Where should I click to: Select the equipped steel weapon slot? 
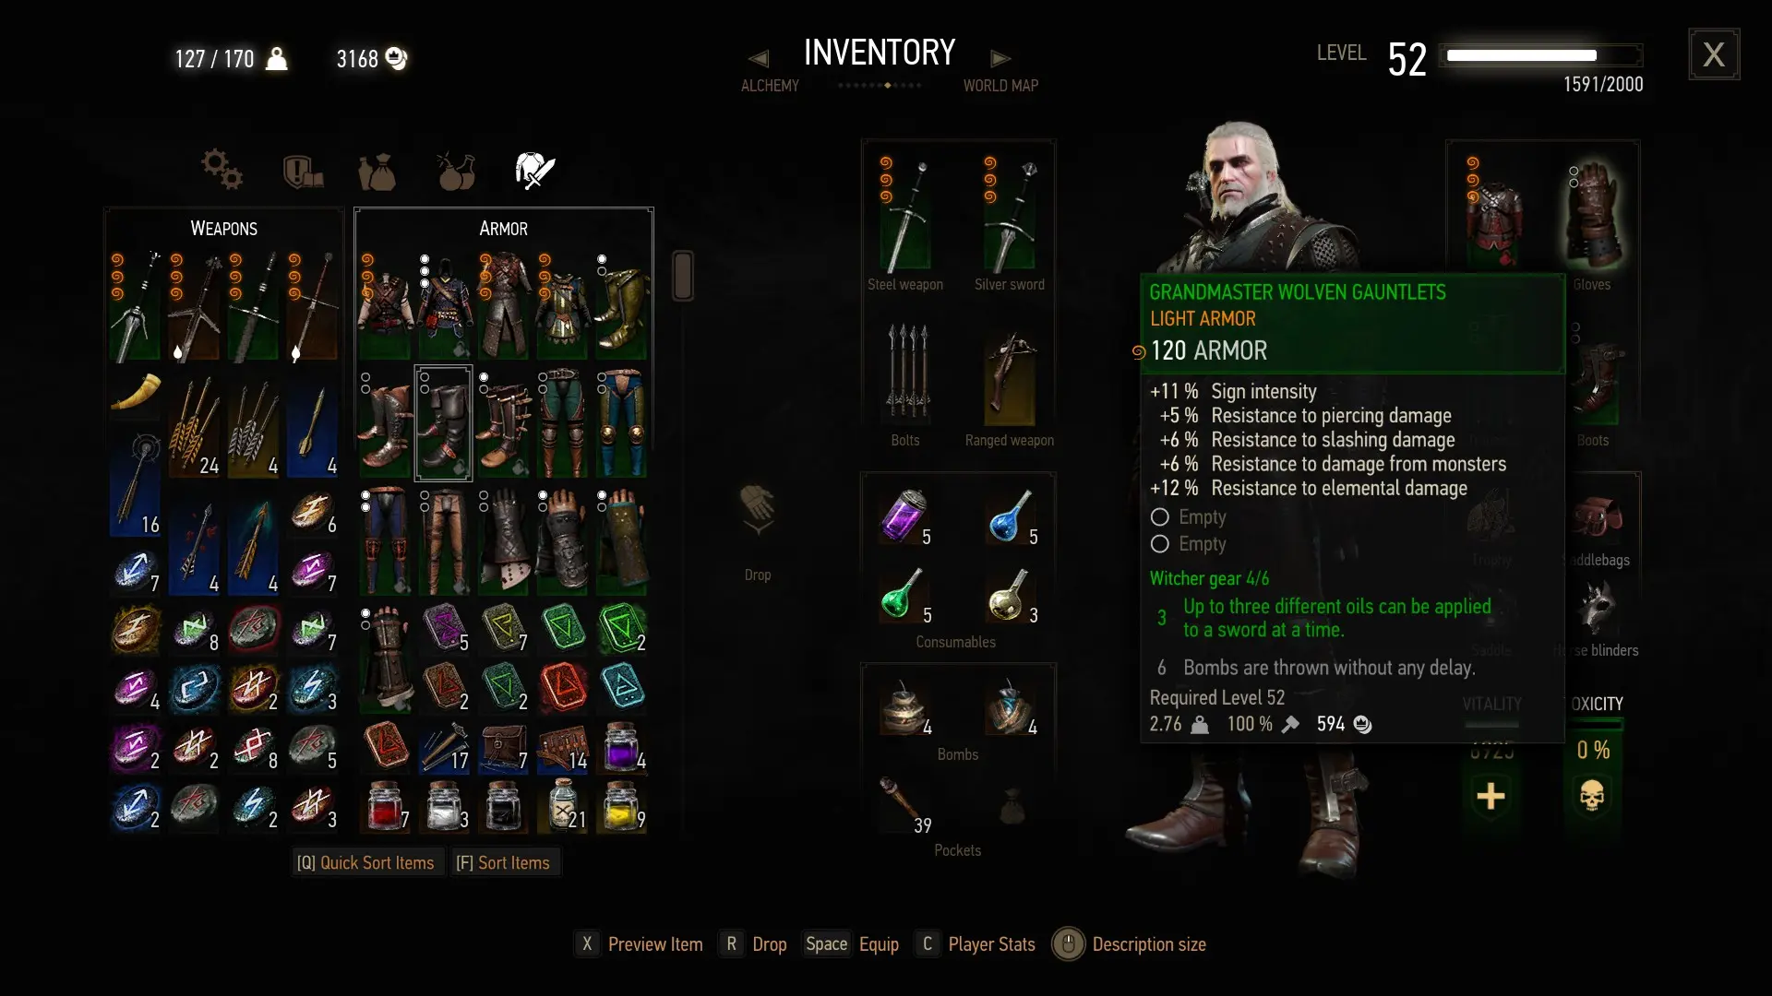[905, 218]
